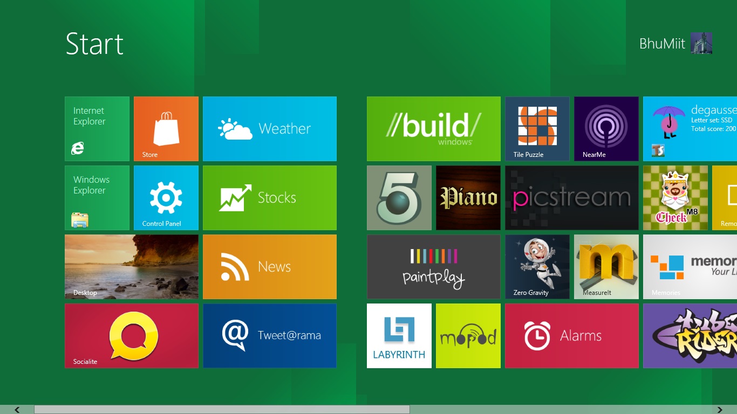Viewport: 737px width, 414px height.
Task: Click the horizontal scrollbar thumb
Action: [222, 410]
